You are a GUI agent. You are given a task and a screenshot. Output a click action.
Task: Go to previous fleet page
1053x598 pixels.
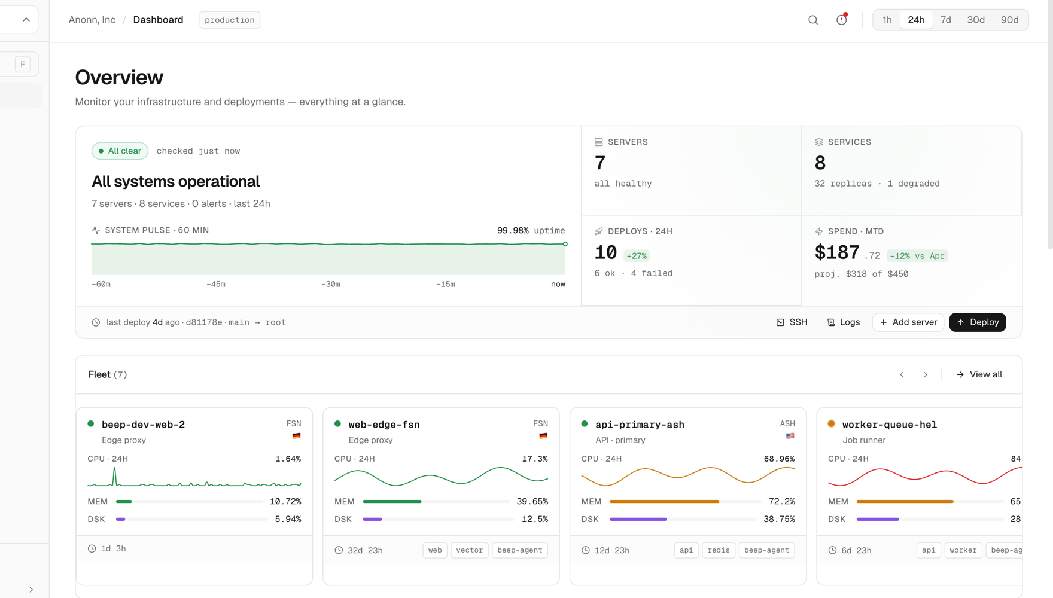[902, 375]
